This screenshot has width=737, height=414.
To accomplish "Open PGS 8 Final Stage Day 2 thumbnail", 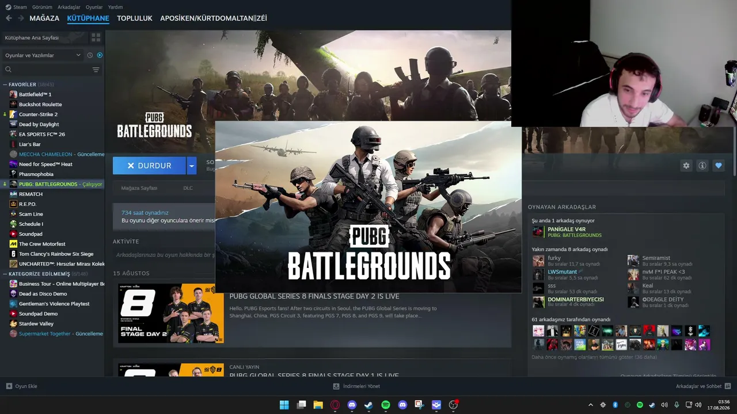I will [171, 313].
